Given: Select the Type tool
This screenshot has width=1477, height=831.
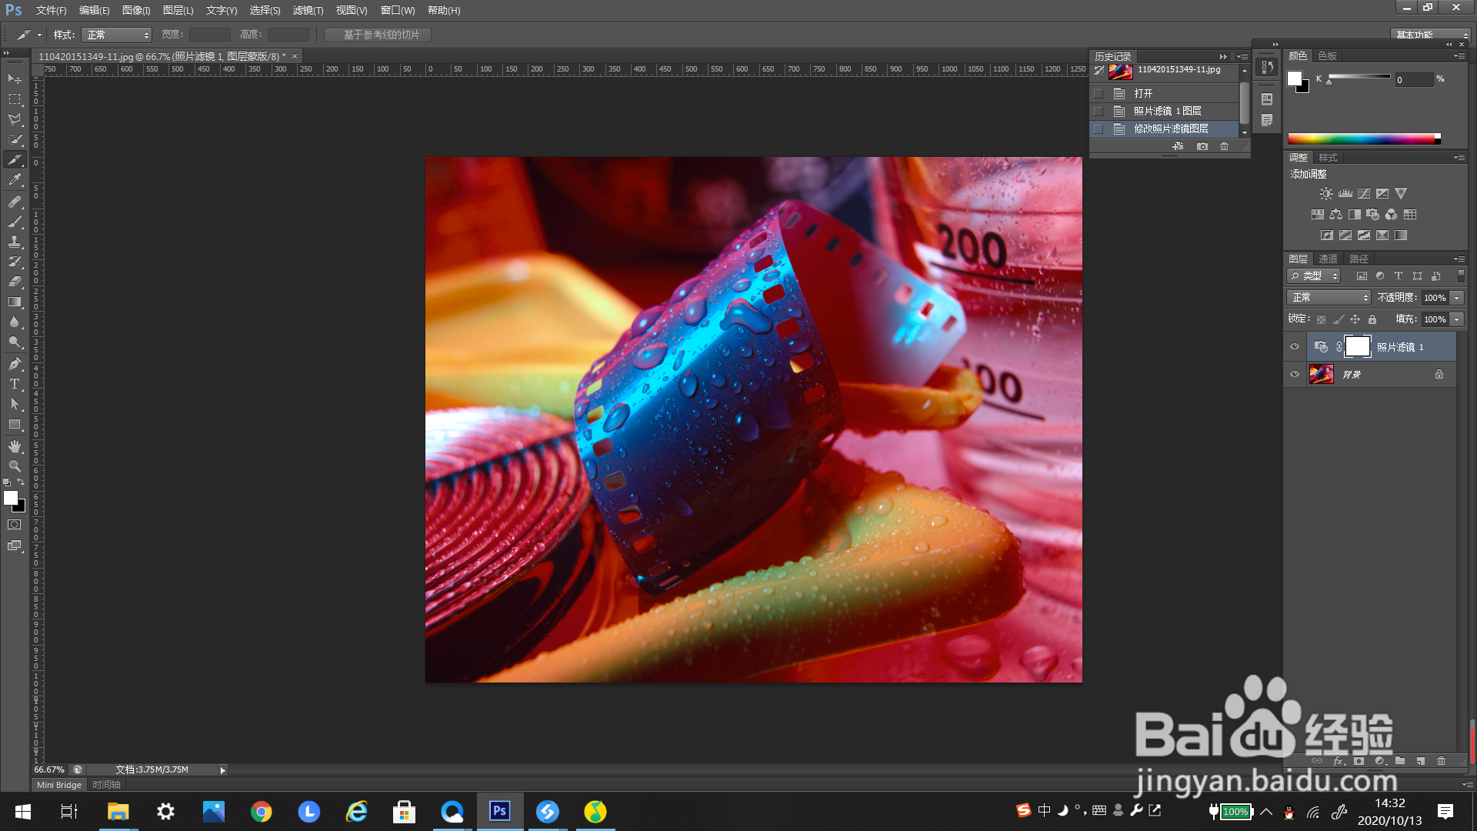Looking at the screenshot, I should pos(15,384).
